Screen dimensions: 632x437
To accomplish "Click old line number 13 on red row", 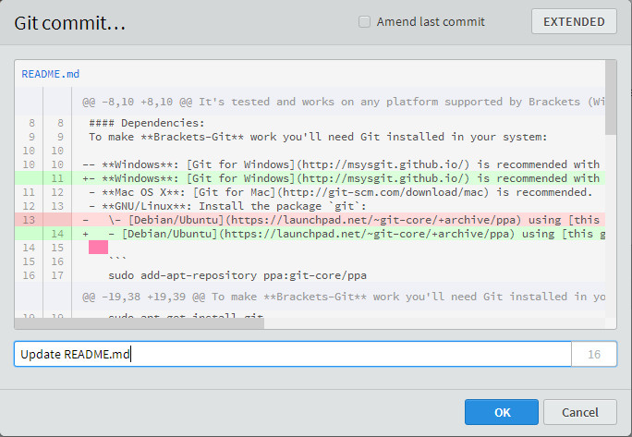I will coord(29,220).
